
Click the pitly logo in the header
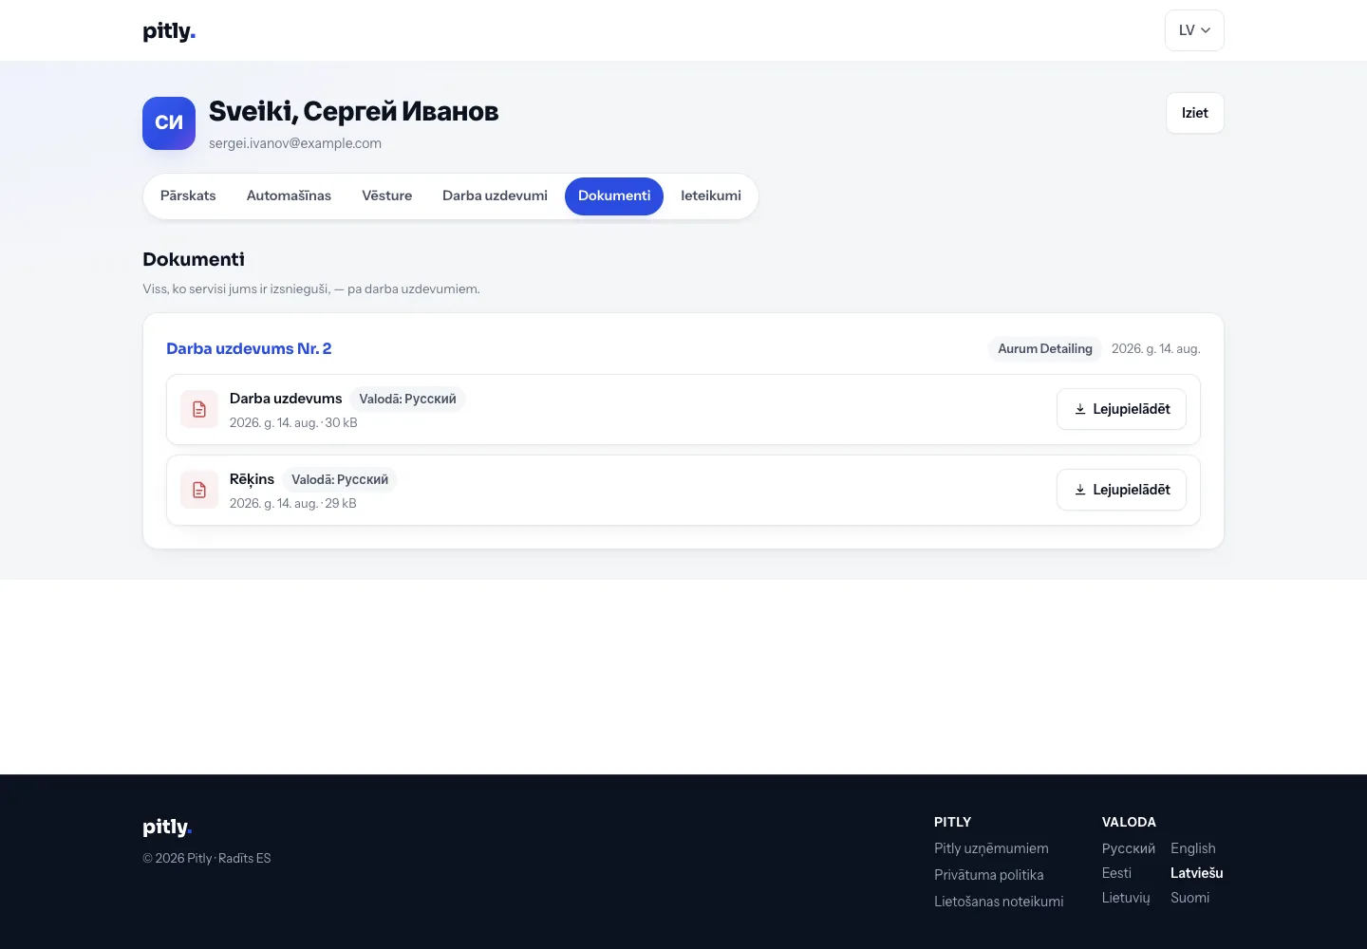point(169,31)
